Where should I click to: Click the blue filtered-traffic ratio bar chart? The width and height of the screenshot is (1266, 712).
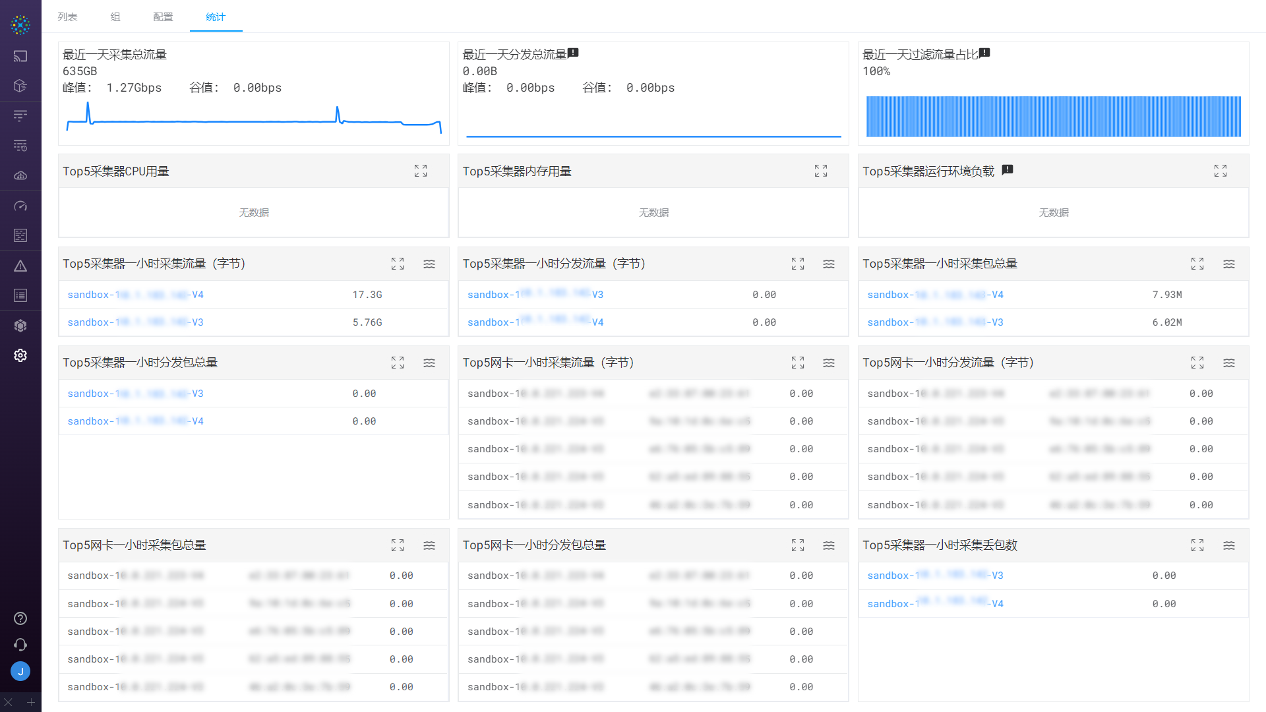1053,117
